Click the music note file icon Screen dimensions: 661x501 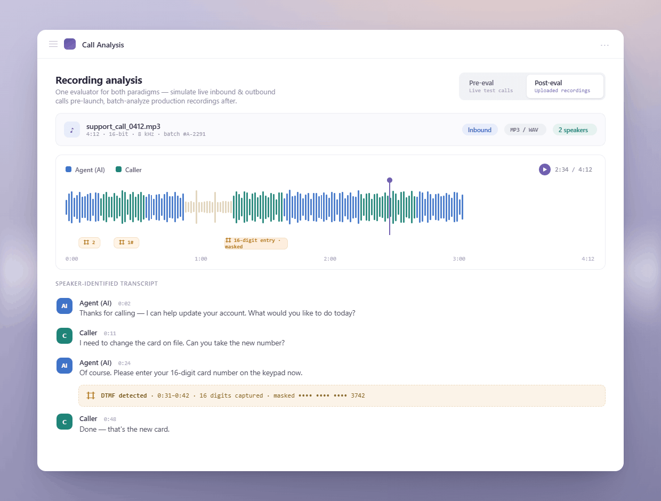[72, 130]
